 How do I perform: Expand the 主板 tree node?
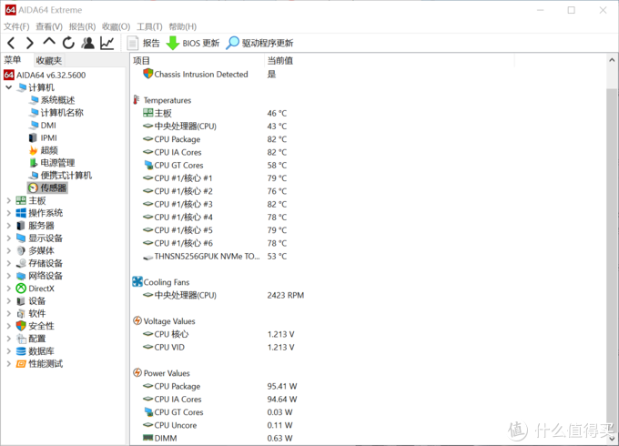point(9,200)
